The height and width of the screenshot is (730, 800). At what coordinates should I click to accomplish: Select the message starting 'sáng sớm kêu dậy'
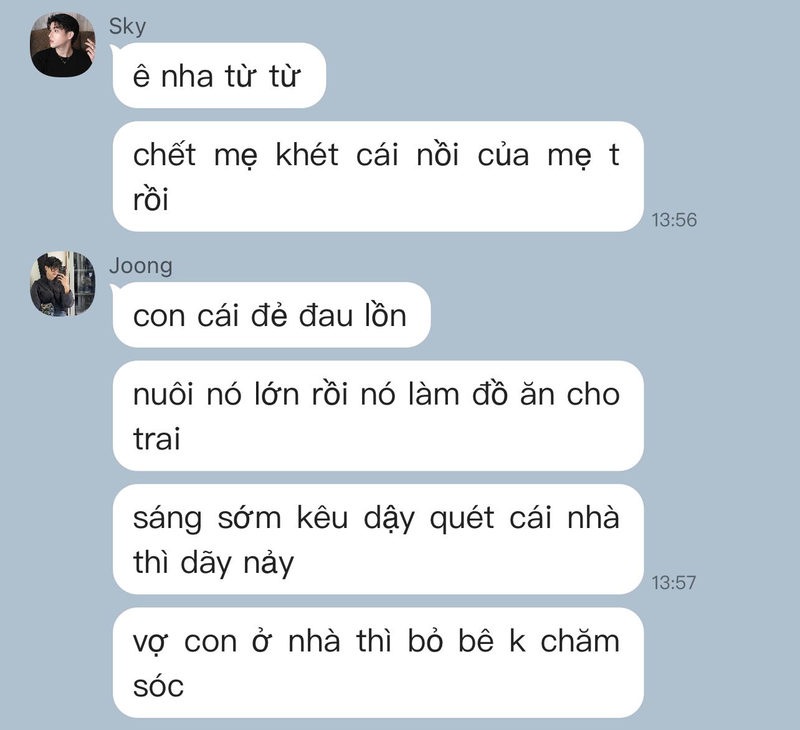click(378, 539)
